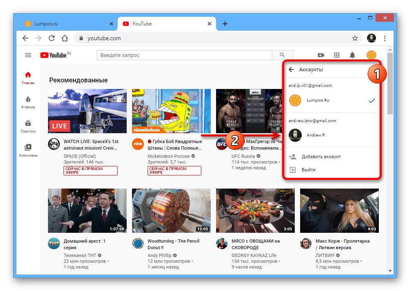This screenshot has width=410, height=291.
Task: Click the ЛИТВИН channel avatar
Action: [x=306, y=244]
